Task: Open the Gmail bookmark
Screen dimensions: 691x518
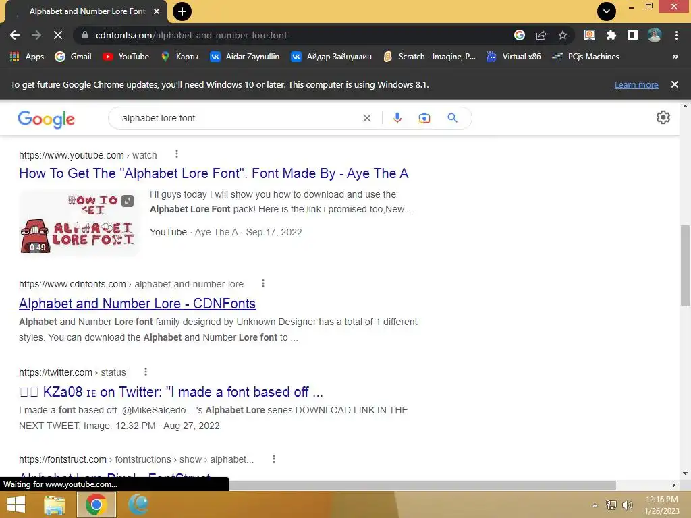Action: tap(73, 57)
